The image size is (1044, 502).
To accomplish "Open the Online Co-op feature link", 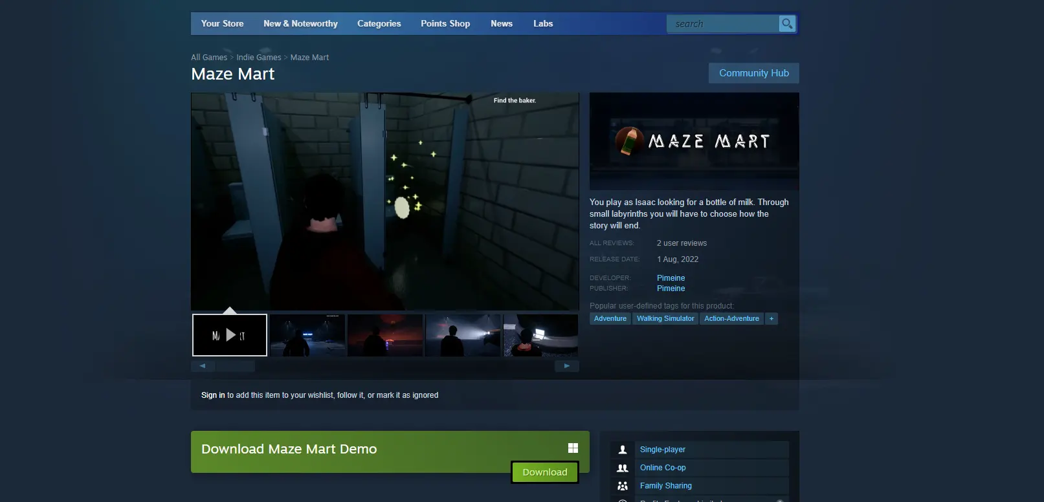I will 663,468.
